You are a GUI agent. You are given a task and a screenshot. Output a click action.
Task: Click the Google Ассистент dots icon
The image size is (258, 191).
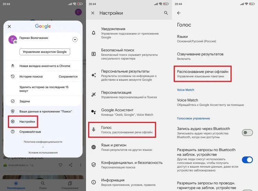point(94,112)
